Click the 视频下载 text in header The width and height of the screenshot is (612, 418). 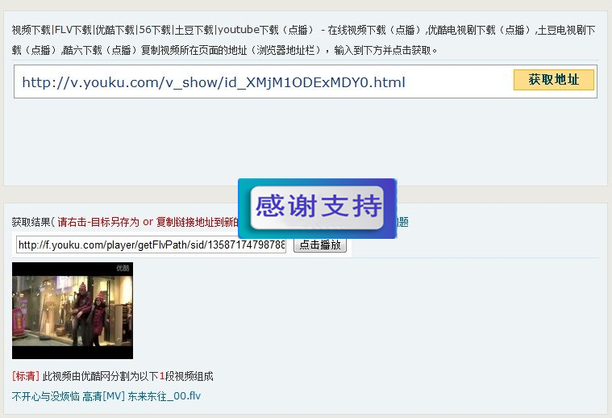[31, 30]
